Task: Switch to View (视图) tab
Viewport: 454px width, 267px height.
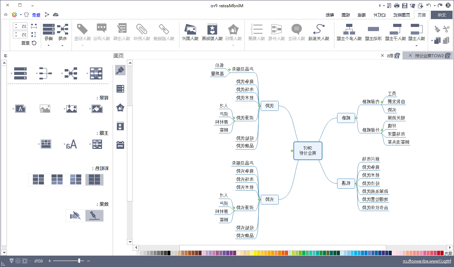Action: coord(345,15)
